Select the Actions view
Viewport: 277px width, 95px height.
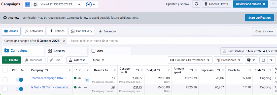57,31
